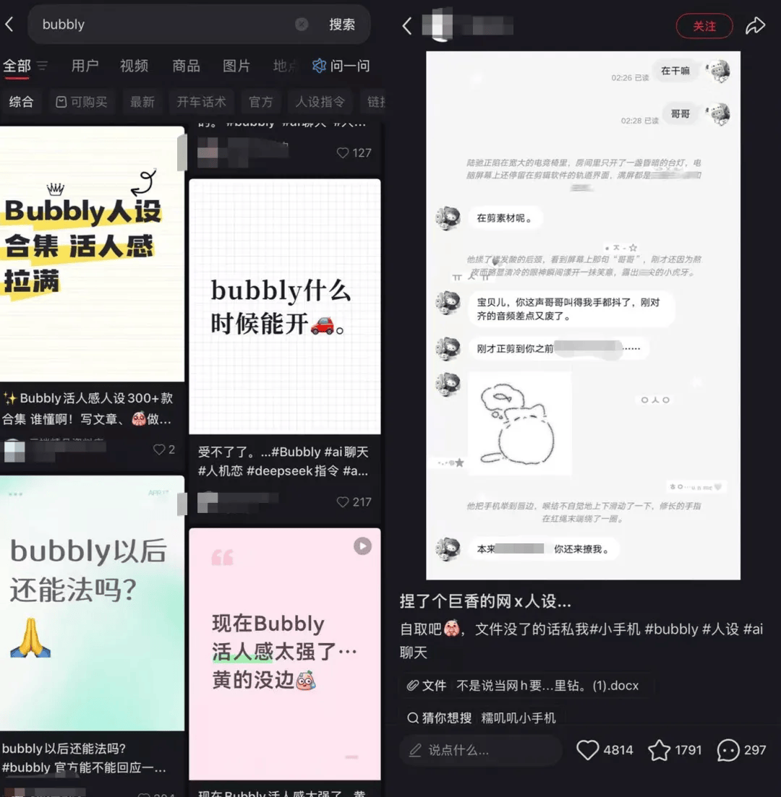Screen dimensions: 781x797
Task: Clear the bubbly search text
Action: 302,25
